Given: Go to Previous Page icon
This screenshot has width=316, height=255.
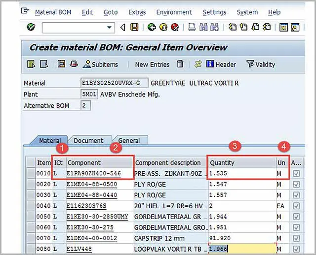Looking at the screenshot, I should pos(243,27).
